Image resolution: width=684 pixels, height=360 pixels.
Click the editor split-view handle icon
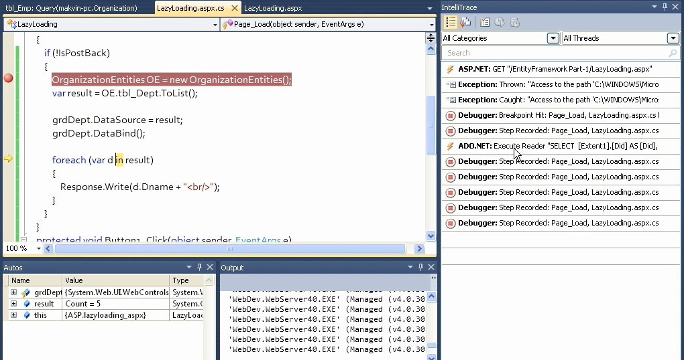[x=431, y=38]
